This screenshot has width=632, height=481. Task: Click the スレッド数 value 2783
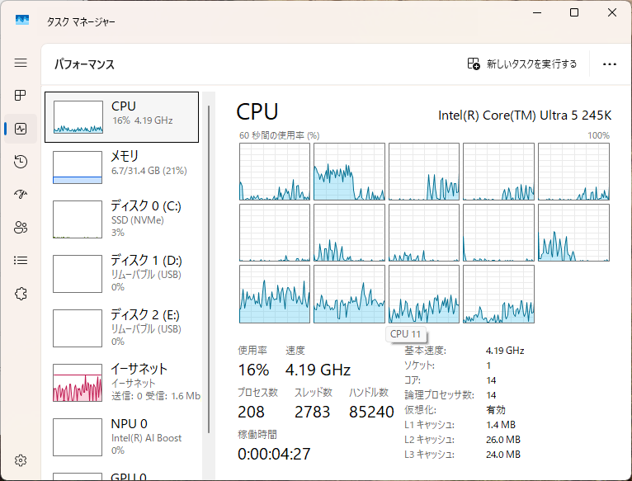[313, 412]
